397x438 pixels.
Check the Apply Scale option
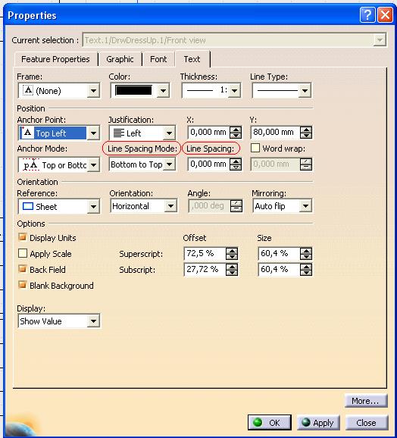[22, 253]
